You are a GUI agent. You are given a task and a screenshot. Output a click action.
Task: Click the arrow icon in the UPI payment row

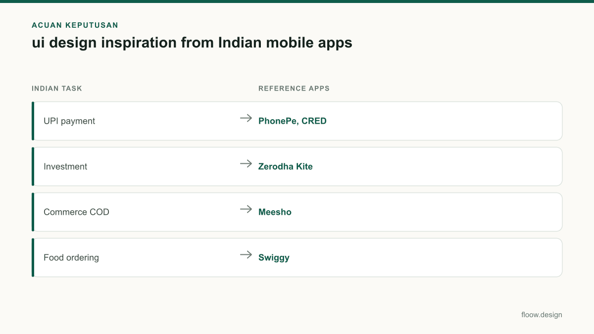(x=246, y=118)
